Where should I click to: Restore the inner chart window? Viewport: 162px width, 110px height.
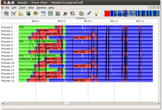coord(154,7)
